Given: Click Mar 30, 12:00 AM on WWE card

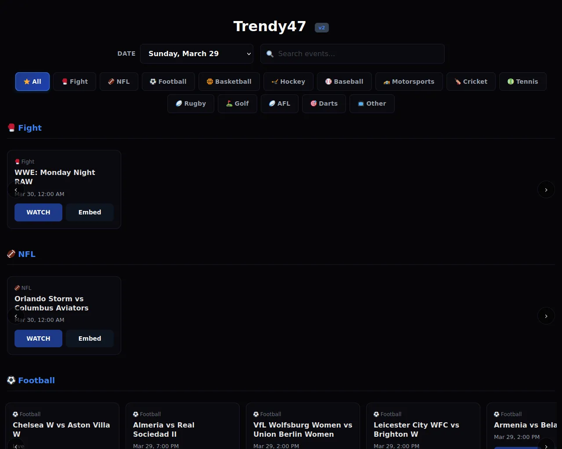Looking at the screenshot, I should 40,194.
